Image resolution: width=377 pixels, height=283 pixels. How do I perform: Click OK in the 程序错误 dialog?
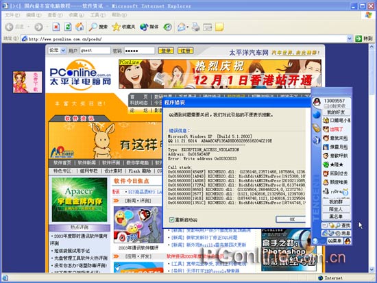[x=291, y=219]
